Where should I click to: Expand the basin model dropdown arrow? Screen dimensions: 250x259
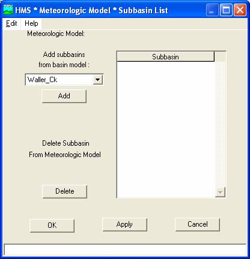pos(98,80)
